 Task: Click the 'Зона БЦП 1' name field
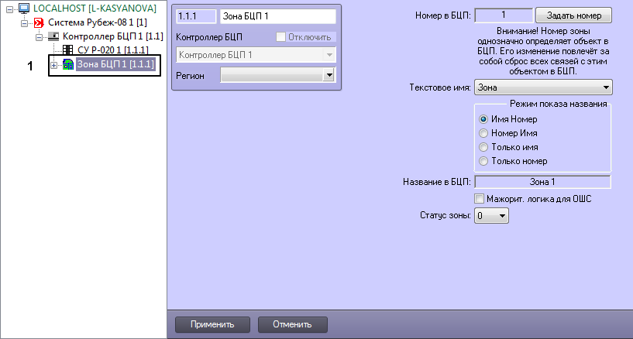pyautogui.click(x=277, y=17)
